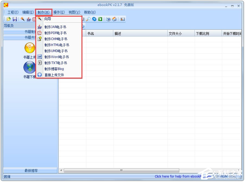Click the magnifier search toolbar icon

point(88,19)
